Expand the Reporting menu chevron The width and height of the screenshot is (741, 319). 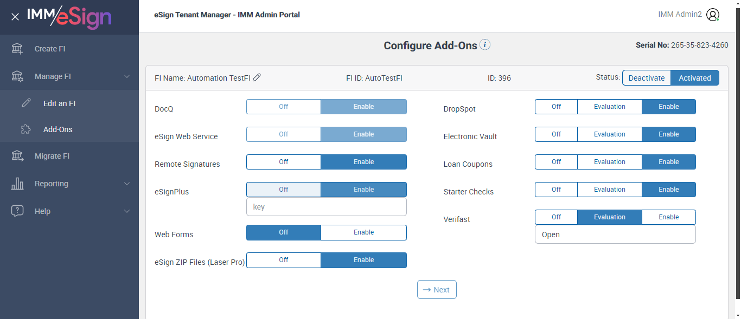pyautogui.click(x=127, y=184)
